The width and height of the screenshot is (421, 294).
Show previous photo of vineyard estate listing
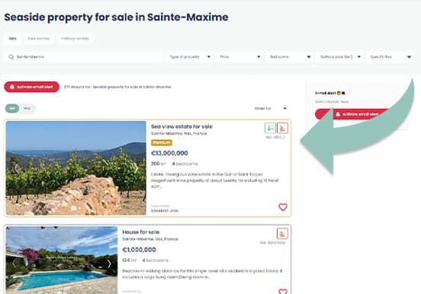pos(16,168)
